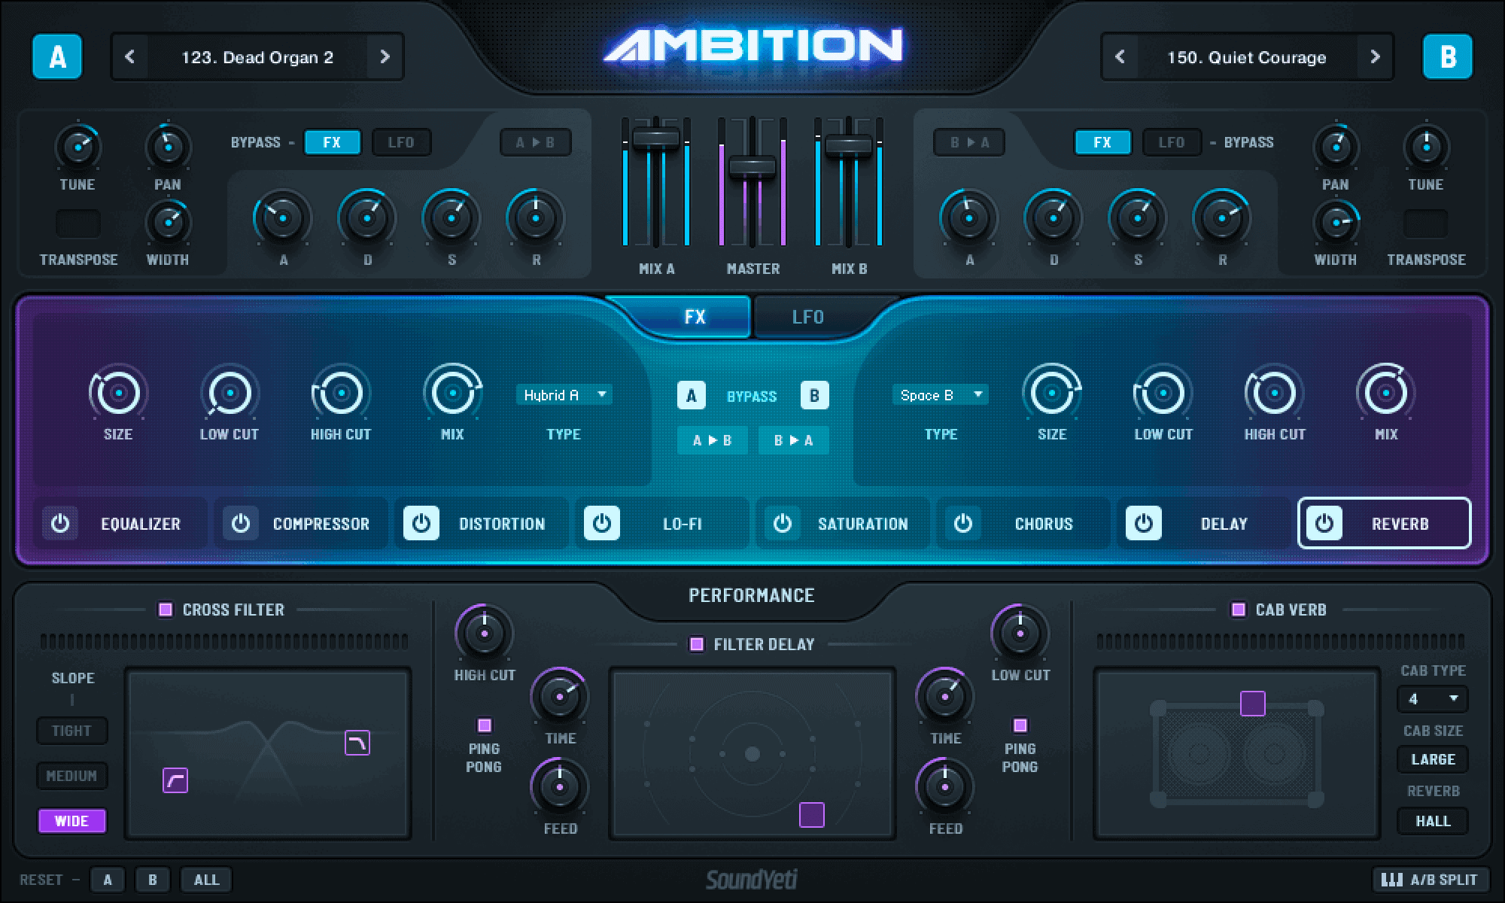Click the Filter Delay XY pad square
The image size is (1505, 903).
pos(811,815)
